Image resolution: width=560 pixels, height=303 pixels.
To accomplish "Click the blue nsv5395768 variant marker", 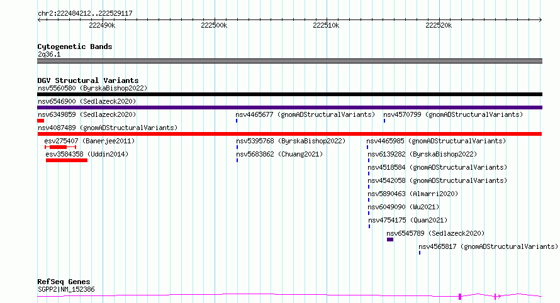I will [x=237, y=147].
